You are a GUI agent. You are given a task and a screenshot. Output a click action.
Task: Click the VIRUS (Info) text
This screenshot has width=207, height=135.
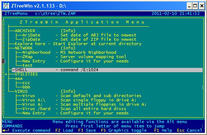point(68,91)
